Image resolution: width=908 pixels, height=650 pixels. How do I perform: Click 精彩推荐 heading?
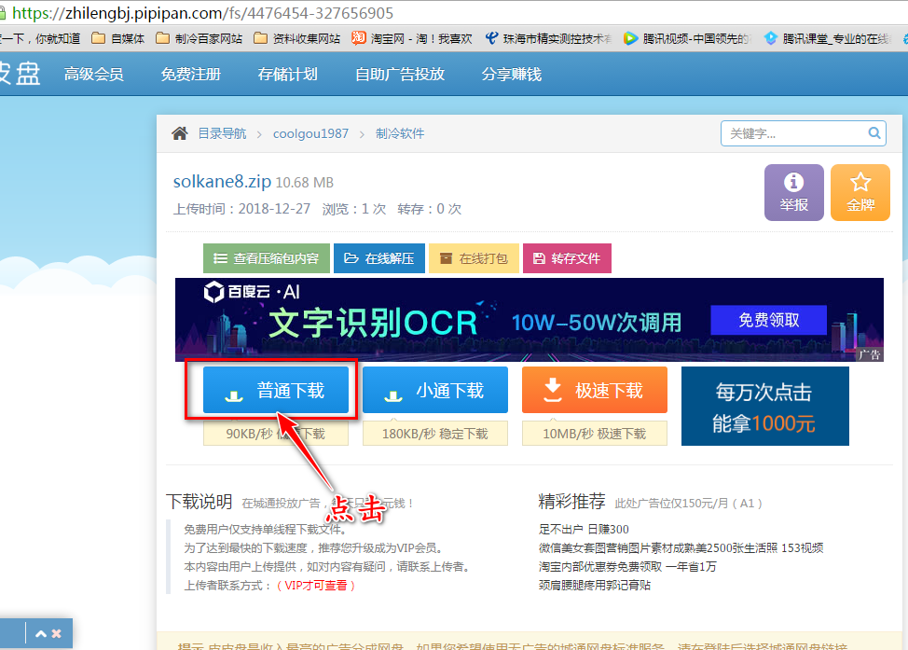click(572, 501)
